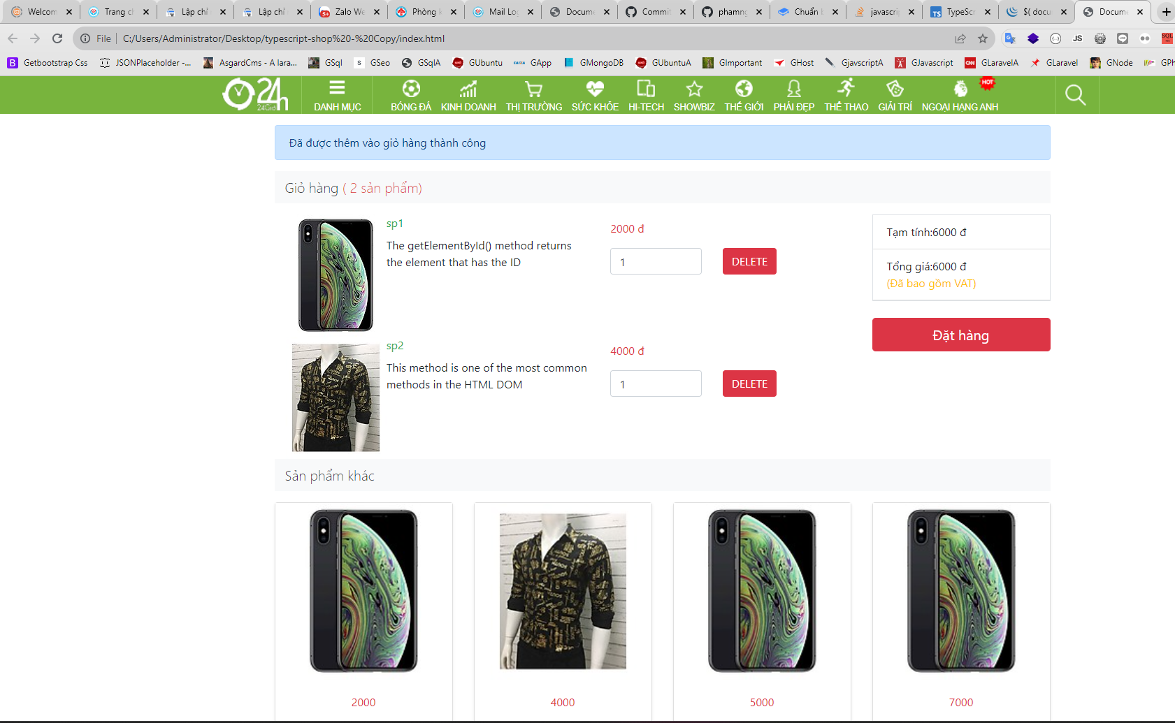
Task: Switch to the TypeScript browser tab
Action: point(960,12)
